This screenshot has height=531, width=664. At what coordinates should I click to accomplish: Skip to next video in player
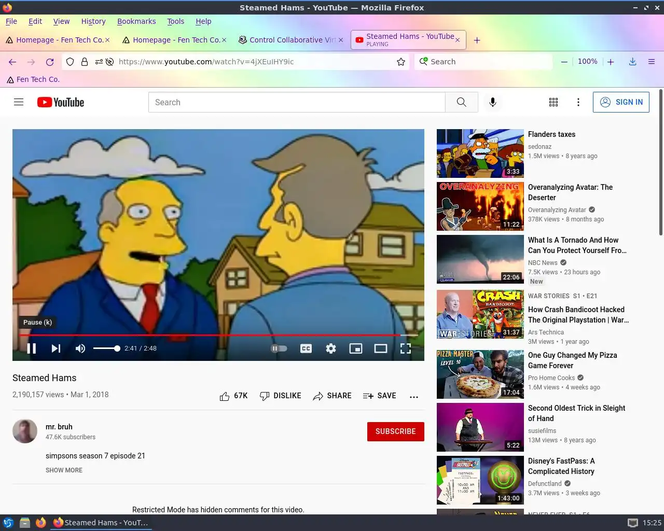(x=56, y=348)
